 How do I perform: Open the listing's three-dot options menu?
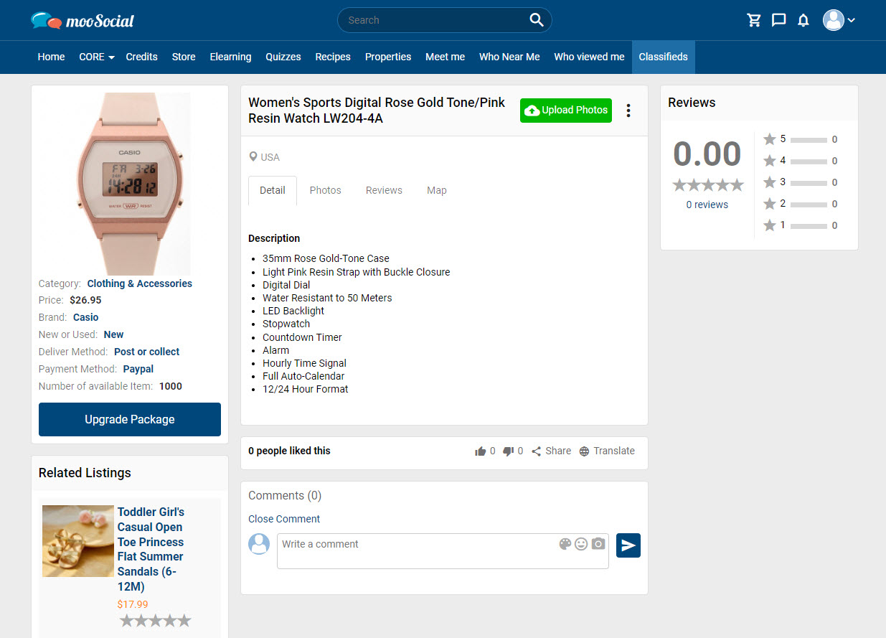pyautogui.click(x=628, y=111)
